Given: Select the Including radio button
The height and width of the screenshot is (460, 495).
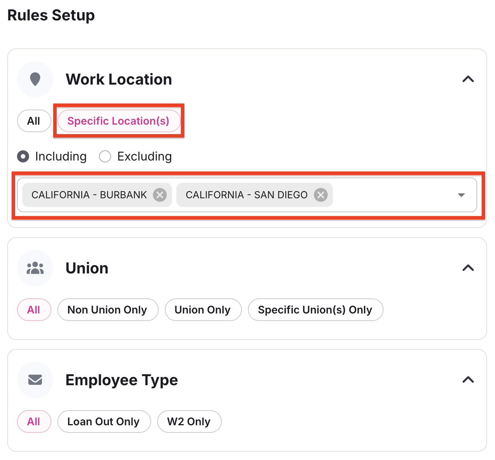Looking at the screenshot, I should [x=23, y=156].
